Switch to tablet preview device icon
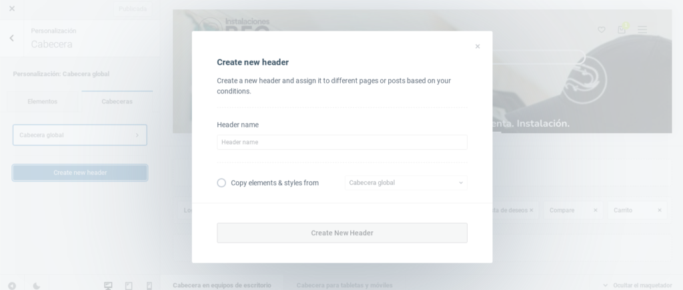The image size is (683, 290). 129,285
